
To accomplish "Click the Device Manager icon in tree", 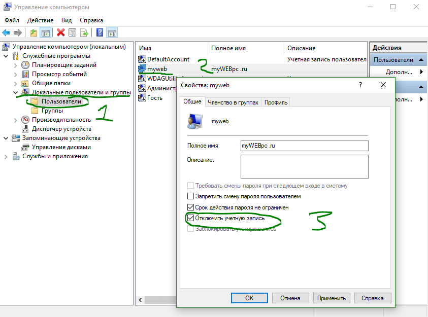I will [x=25, y=129].
